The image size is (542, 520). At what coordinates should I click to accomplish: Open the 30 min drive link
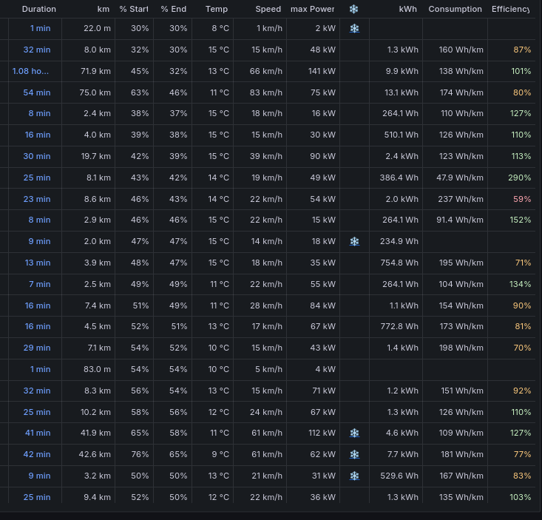(x=37, y=156)
